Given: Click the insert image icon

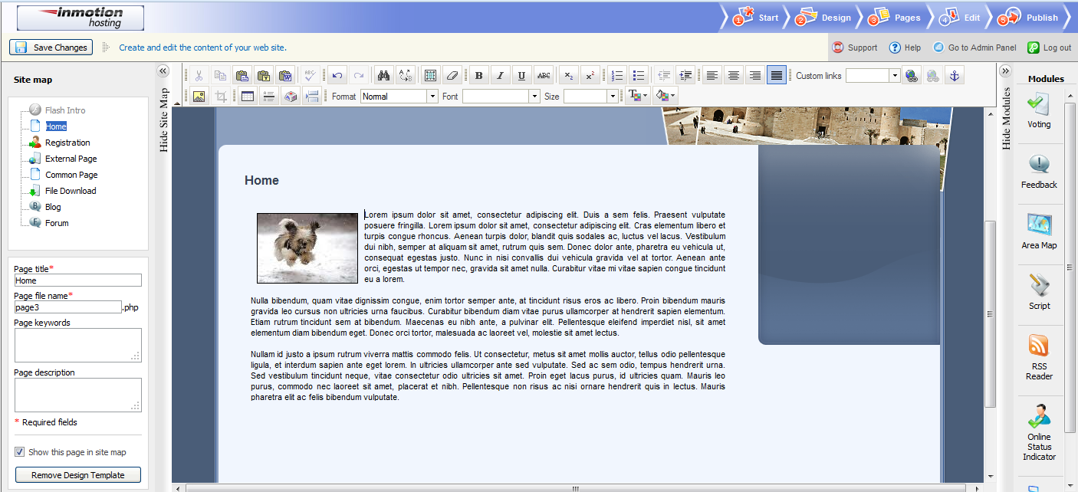Looking at the screenshot, I should [x=199, y=97].
